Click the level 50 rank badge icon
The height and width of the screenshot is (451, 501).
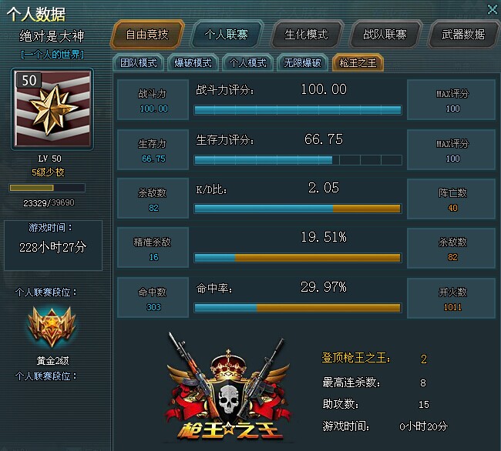click(52, 109)
